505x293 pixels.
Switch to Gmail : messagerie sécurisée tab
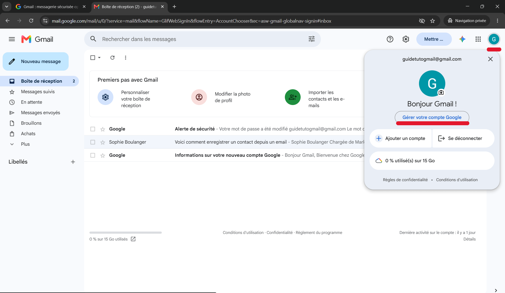(x=51, y=7)
